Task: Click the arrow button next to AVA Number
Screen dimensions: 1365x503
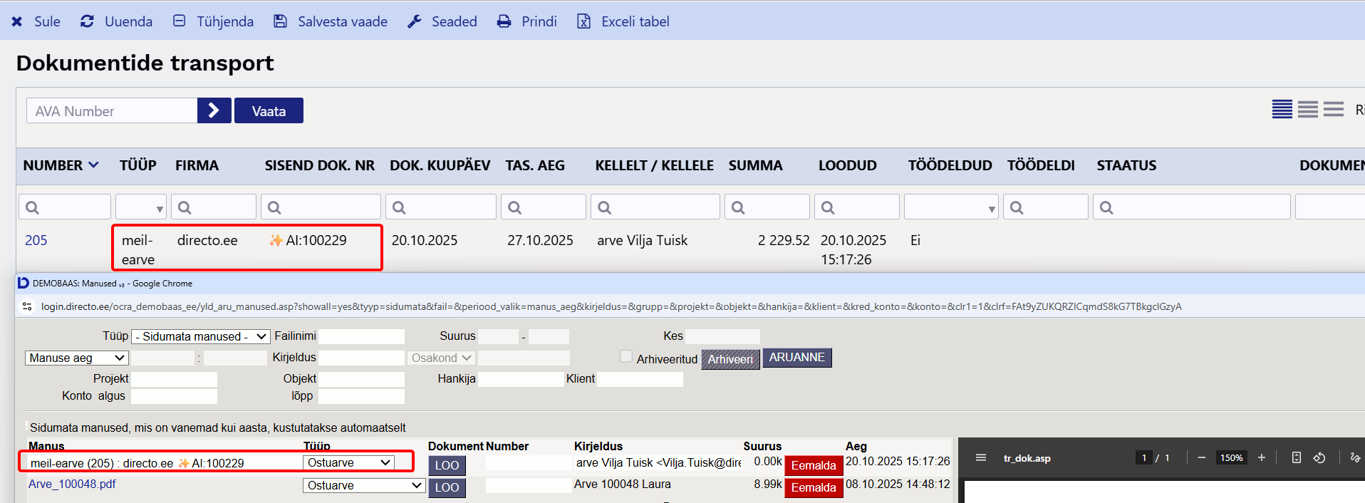Action: point(214,110)
